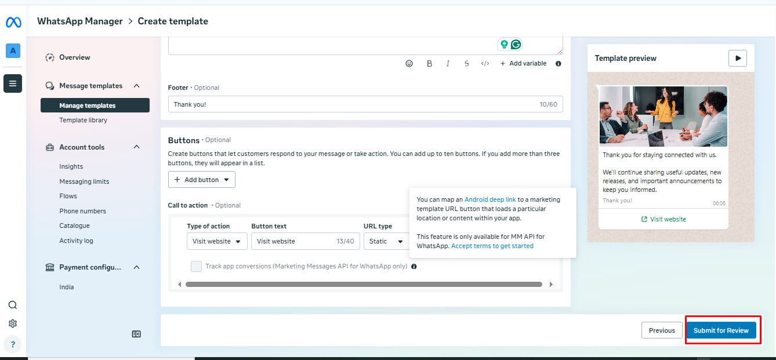Collapse the Account tools section
Viewport: 776px width, 360px height.
point(137,147)
